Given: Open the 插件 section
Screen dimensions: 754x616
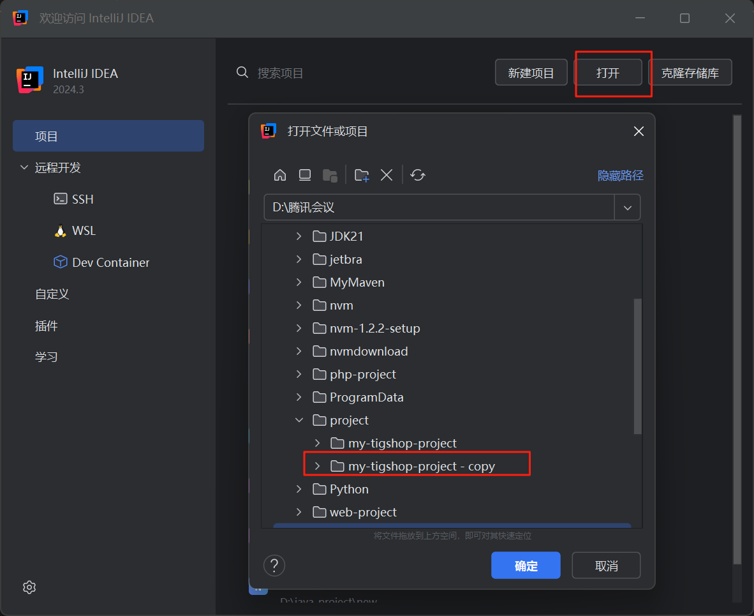Looking at the screenshot, I should [46, 326].
